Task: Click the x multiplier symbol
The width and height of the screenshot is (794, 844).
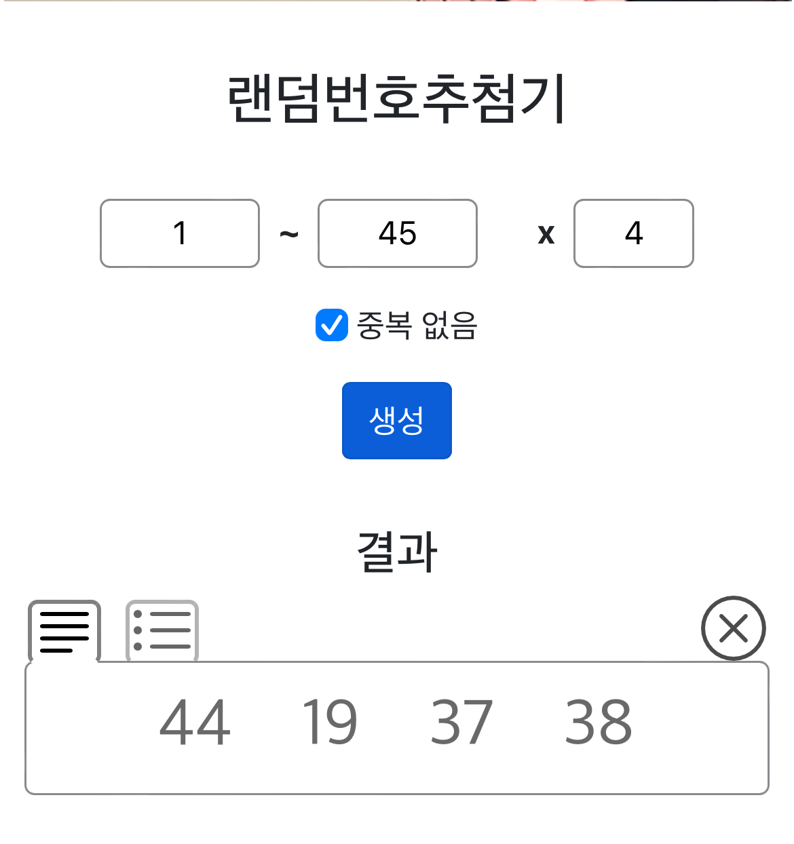Action: click(x=546, y=235)
